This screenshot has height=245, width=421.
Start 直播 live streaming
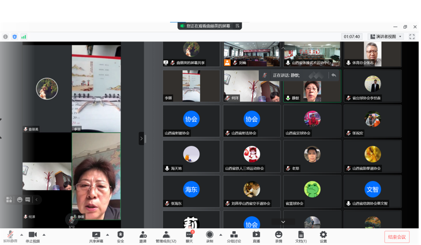(x=256, y=236)
